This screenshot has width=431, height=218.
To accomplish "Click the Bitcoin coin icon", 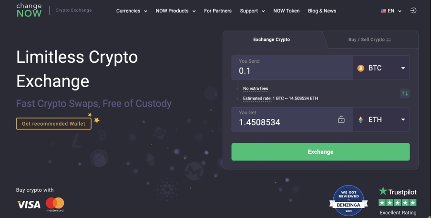I will [x=360, y=68].
